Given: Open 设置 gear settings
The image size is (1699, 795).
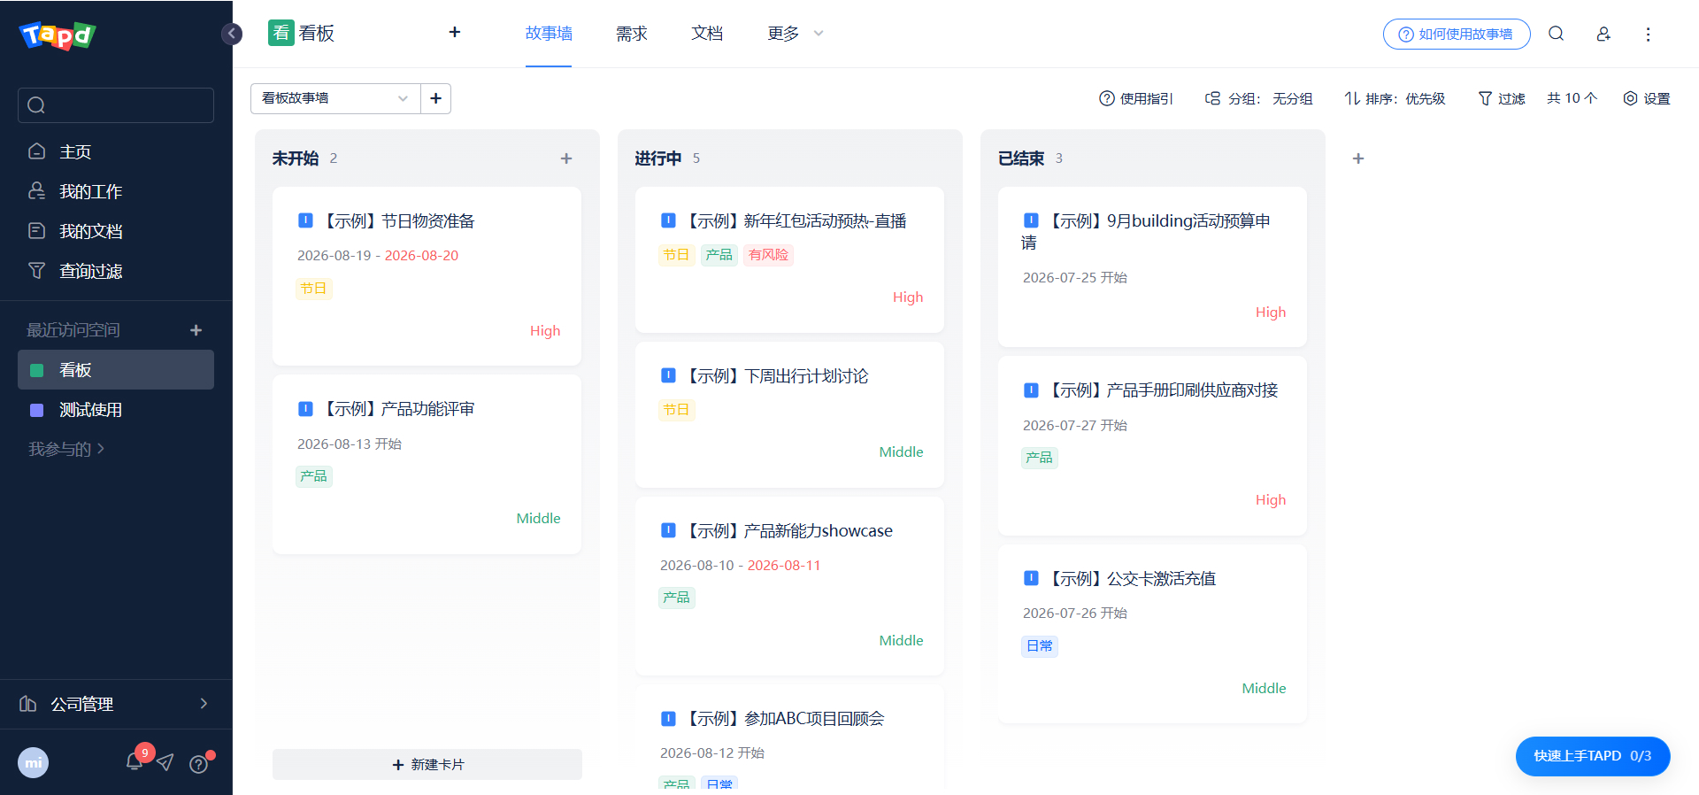Looking at the screenshot, I should (x=1647, y=98).
